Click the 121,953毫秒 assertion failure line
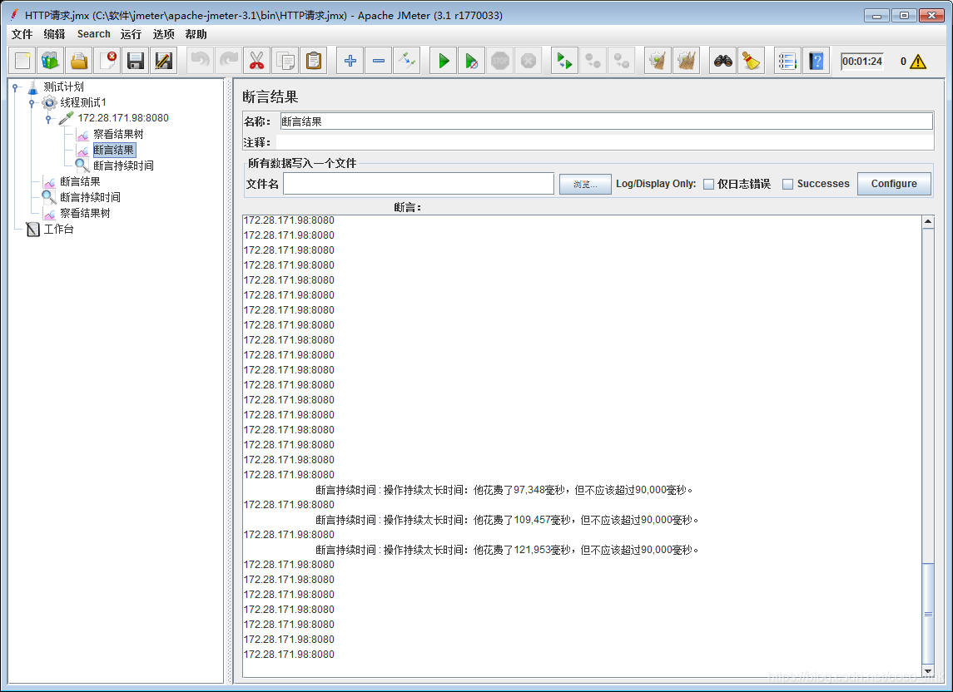The image size is (953, 692). coord(508,550)
